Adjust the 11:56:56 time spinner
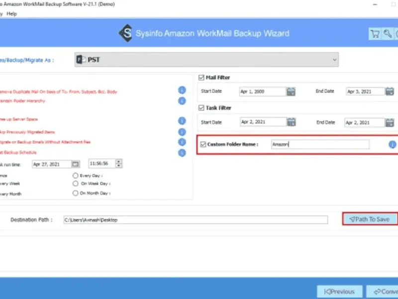This screenshot has width=398, height=299. (x=118, y=163)
